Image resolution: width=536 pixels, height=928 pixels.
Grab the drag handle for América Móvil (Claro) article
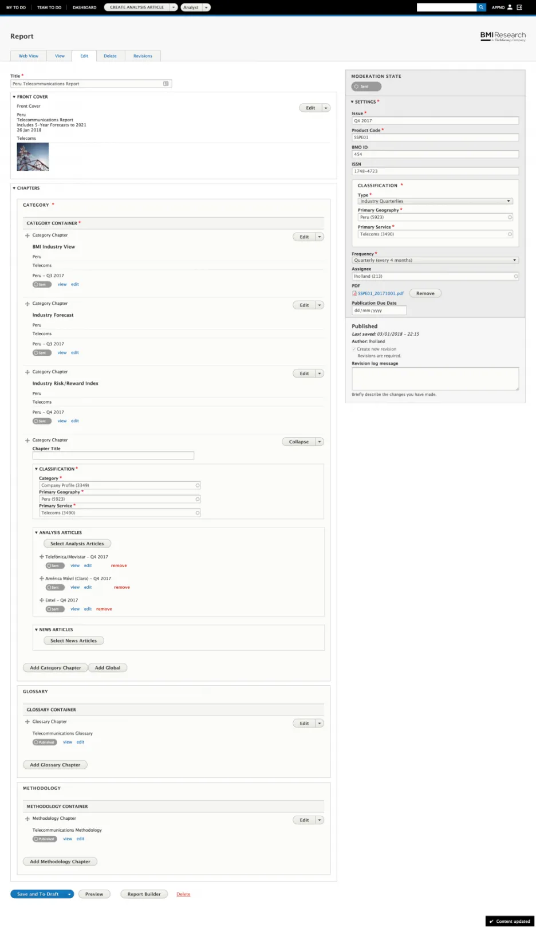point(41,579)
